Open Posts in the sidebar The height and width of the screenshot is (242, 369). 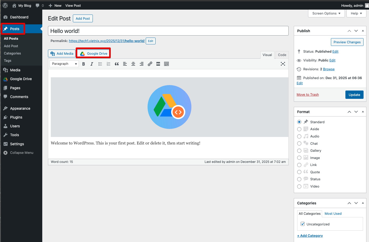tap(21, 29)
